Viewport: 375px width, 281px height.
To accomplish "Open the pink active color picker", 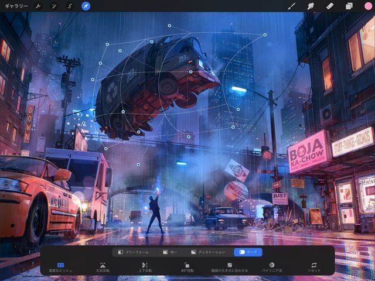I will coord(368,6).
